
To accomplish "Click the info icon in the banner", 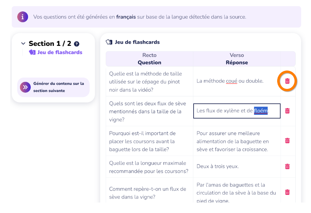I will pyautogui.click(x=22, y=17).
